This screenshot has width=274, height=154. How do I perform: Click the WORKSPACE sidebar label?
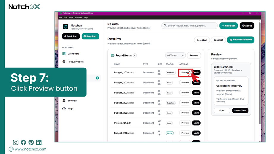[68, 47]
